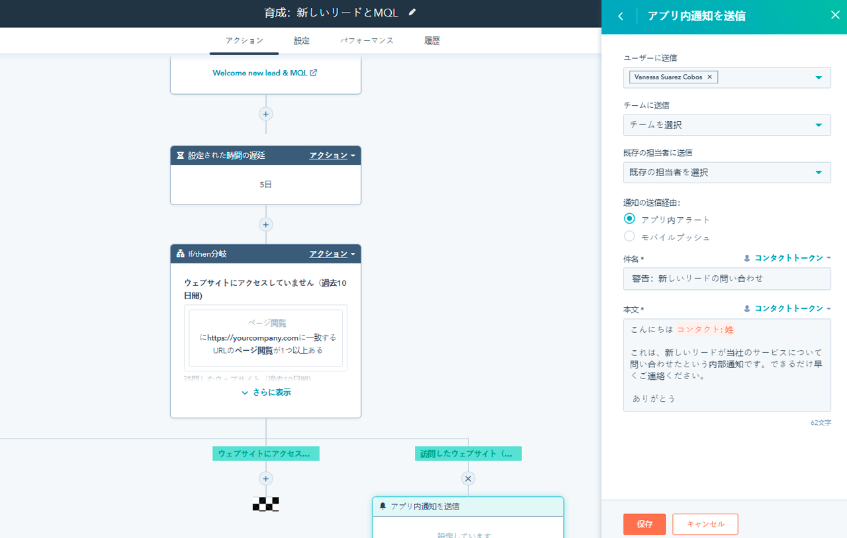Delete the 訪問したウェブサイト branch with the X
The width and height of the screenshot is (847, 538).
[468, 478]
